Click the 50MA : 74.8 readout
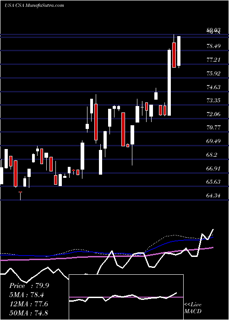This screenshot has height=320, width=229. tap(28, 313)
